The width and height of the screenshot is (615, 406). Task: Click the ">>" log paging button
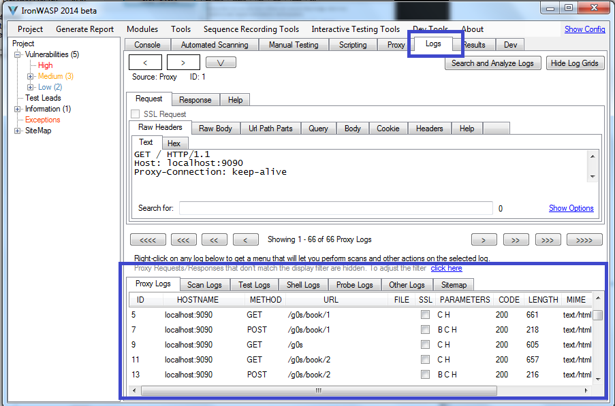(x=516, y=239)
